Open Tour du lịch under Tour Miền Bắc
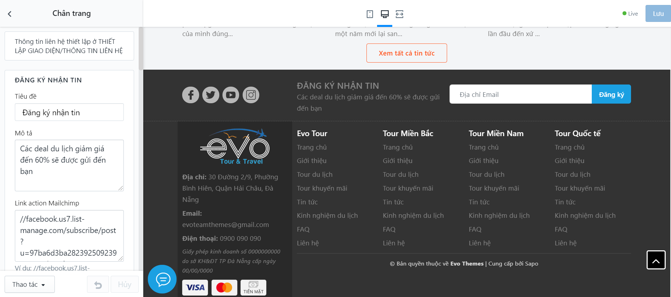The height and width of the screenshot is (297, 671). coord(400,175)
